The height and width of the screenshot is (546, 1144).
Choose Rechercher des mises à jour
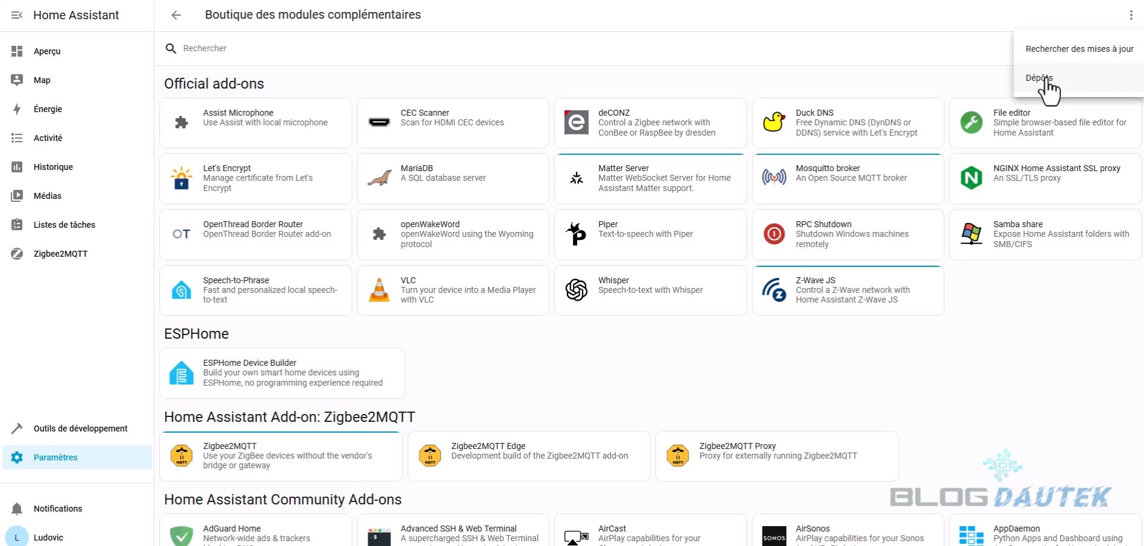click(x=1079, y=49)
